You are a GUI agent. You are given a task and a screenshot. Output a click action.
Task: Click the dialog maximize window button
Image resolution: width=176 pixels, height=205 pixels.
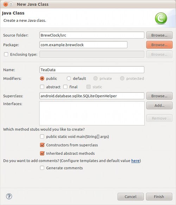click(11, 4)
